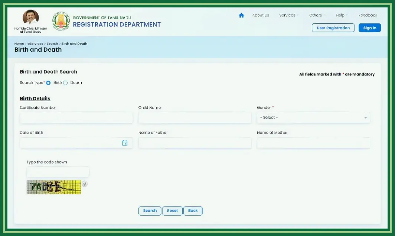Click the User Registration button
The image size is (395, 236).
pos(333,28)
